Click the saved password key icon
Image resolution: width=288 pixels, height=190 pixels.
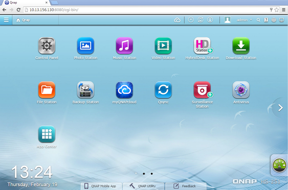pyautogui.click(x=271, y=10)
